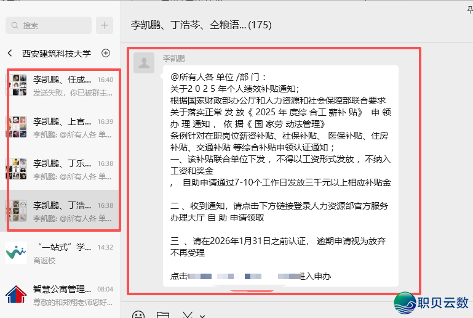Click the folder icon to send file
This screenshot has height=318, width=473.
(x=162, y=315)
